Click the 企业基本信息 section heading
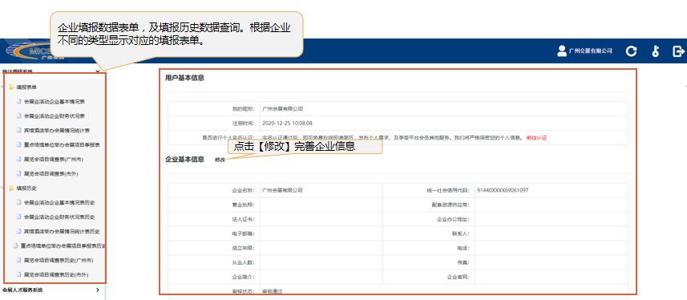 coord(184,160)
